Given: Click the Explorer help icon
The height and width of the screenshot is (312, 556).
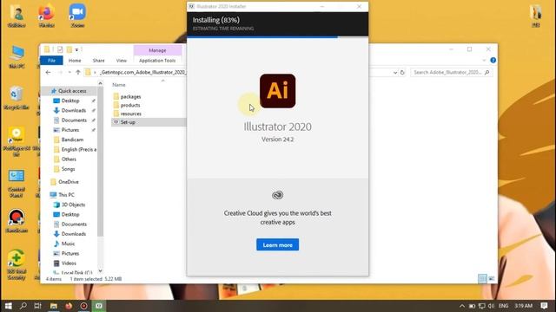Looking at the screenshot, I should click(493, 60).
